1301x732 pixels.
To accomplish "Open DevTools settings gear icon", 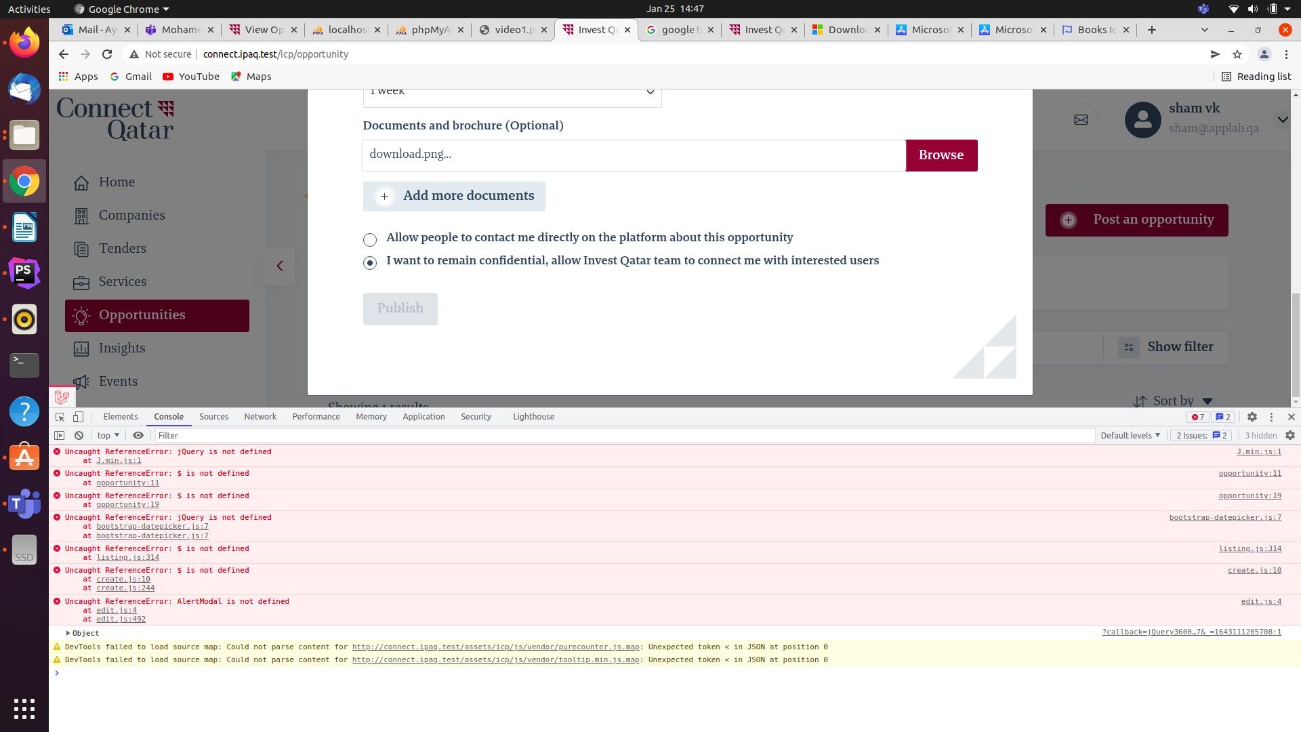I will coord(1252,417).
